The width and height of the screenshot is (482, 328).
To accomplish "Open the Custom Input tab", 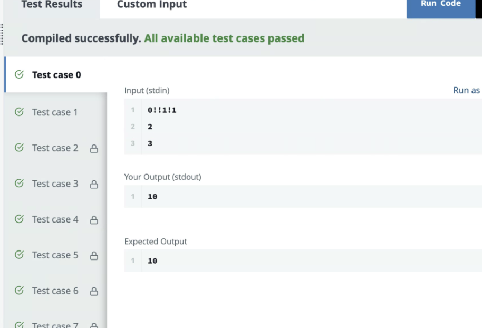I will point(152,5).
